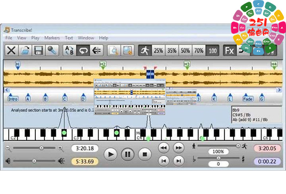Click the A-B loop toolbar icon
Screen dimensions: 286x194
(69, 50)
